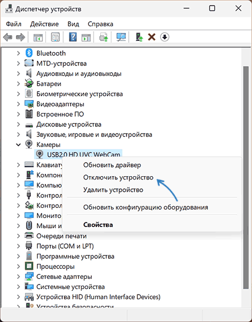This screenshot has height=322, width=252.
Task: Click the red X Uninstall device icon
Action: pyautogui.click(x=152, y=37)
